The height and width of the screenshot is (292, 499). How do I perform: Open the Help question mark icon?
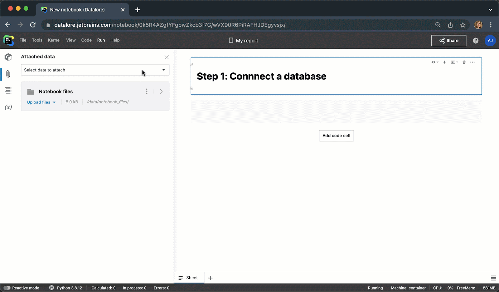coord(475,40)
